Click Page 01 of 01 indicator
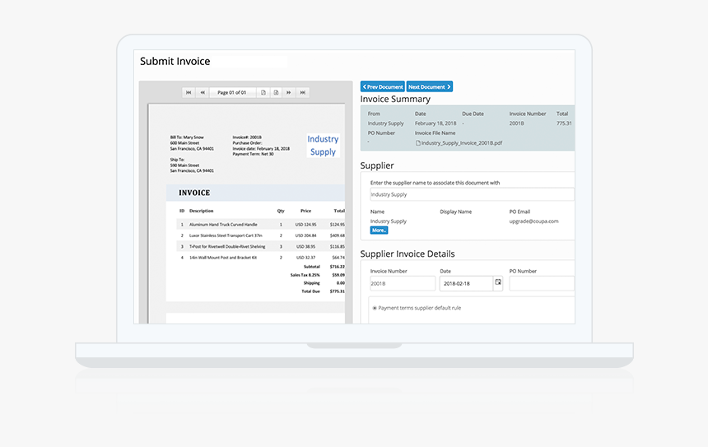 coord(232,92)
